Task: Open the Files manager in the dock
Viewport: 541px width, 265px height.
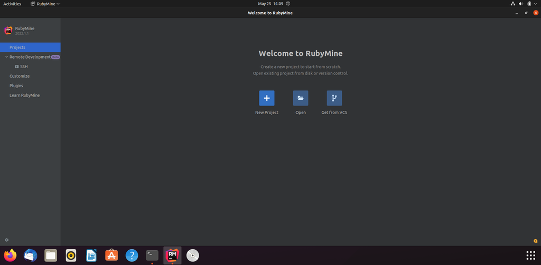Action: [x=51, y=255]
